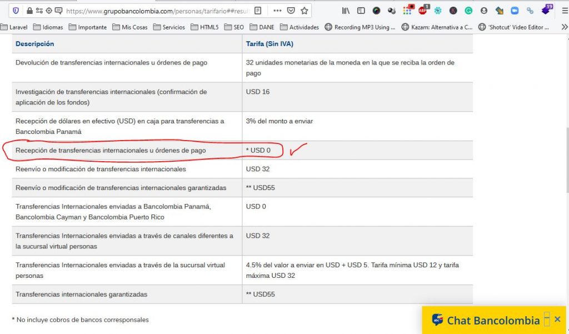
Task: Save page to Pocket
Action: click(x=291, y=11)
